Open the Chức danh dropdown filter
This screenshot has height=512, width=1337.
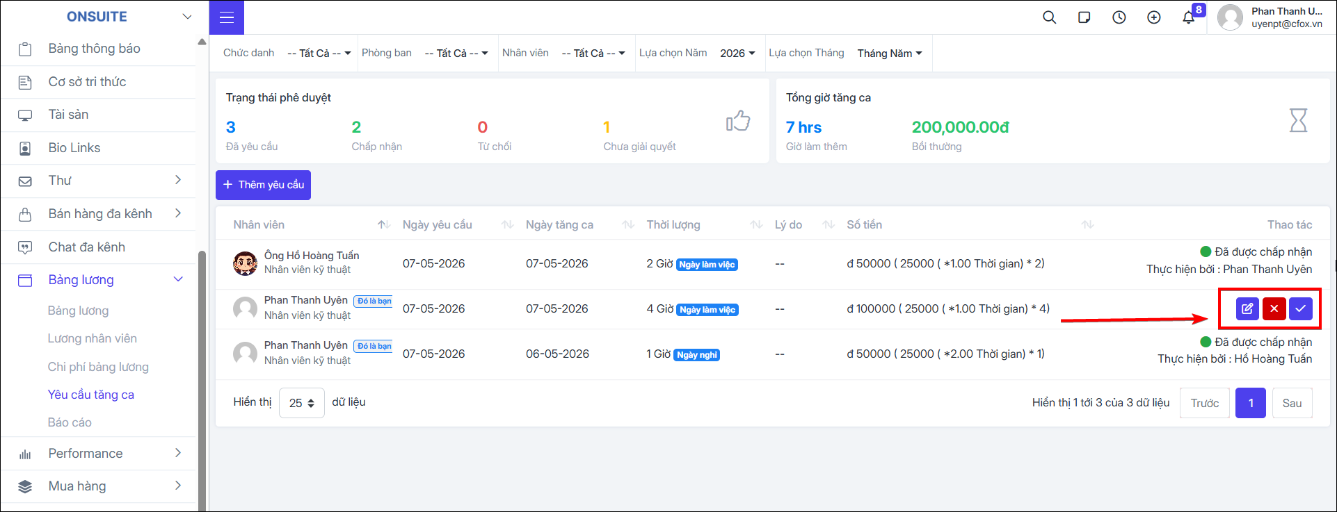[x=319, y=53]
